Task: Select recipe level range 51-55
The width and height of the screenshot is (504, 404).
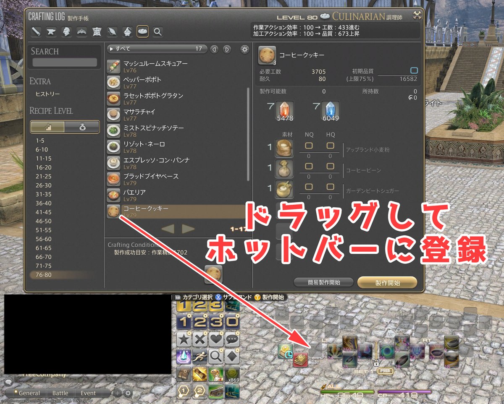Action: point(44,230)
